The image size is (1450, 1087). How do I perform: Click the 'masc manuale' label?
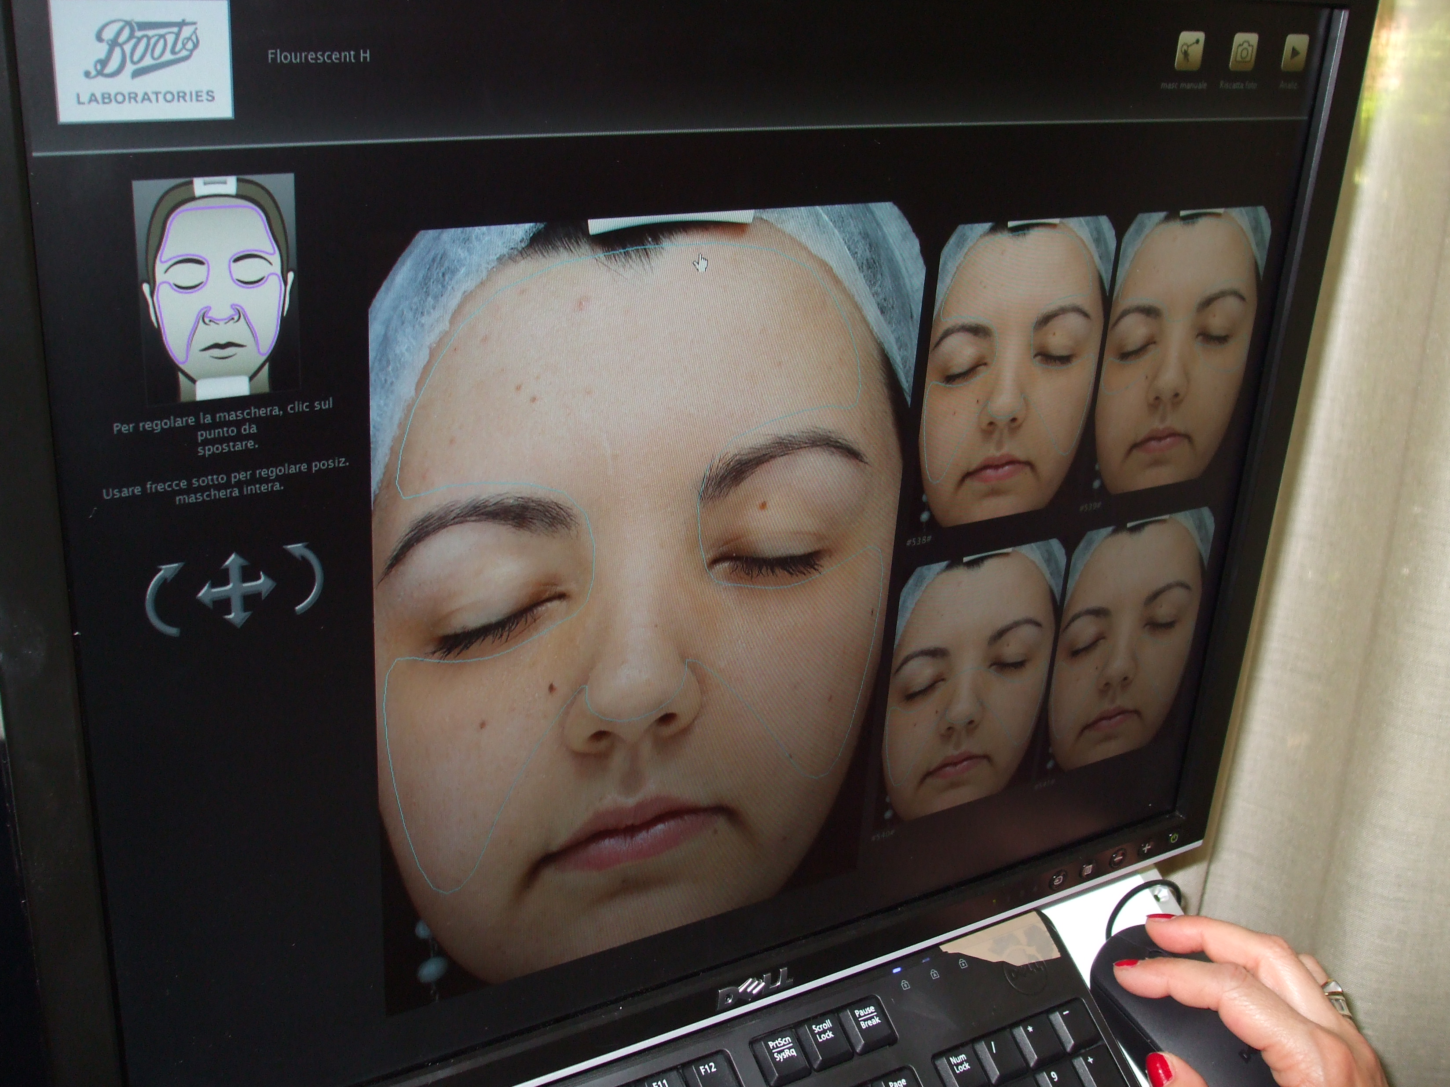pos(1183,86)
